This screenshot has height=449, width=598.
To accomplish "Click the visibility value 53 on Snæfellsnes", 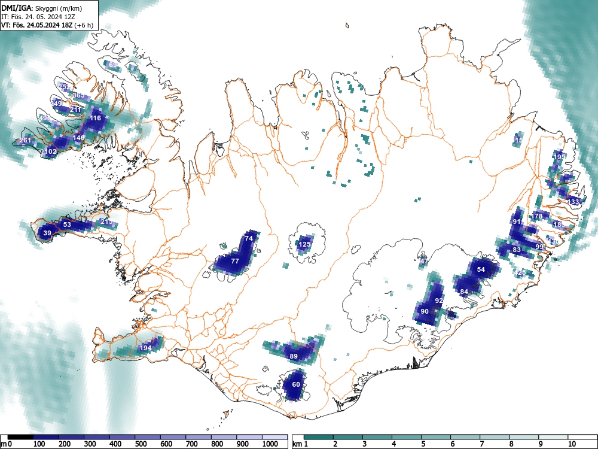I will pyautogui.click(x=67, y=224).
